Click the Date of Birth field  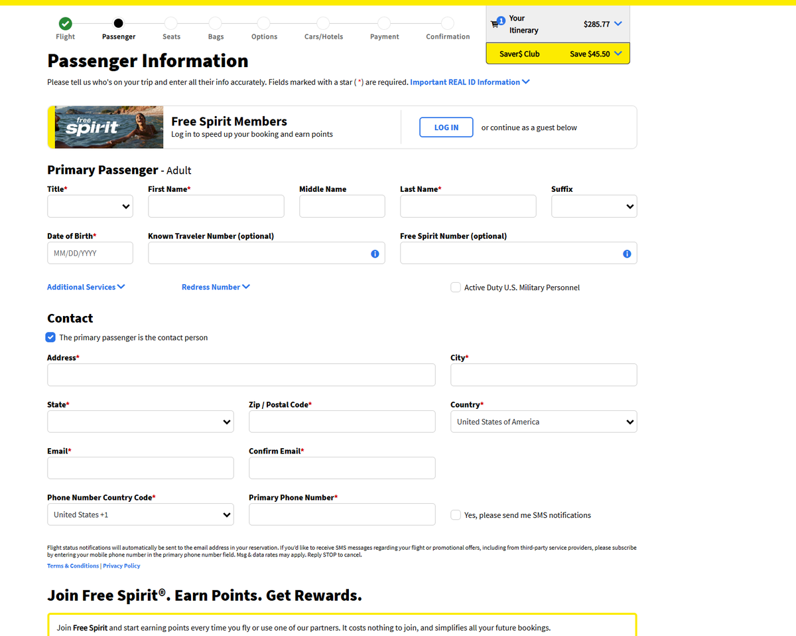pos(90,253)
